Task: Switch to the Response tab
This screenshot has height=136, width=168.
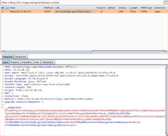Action: click(x=21, y=57)
